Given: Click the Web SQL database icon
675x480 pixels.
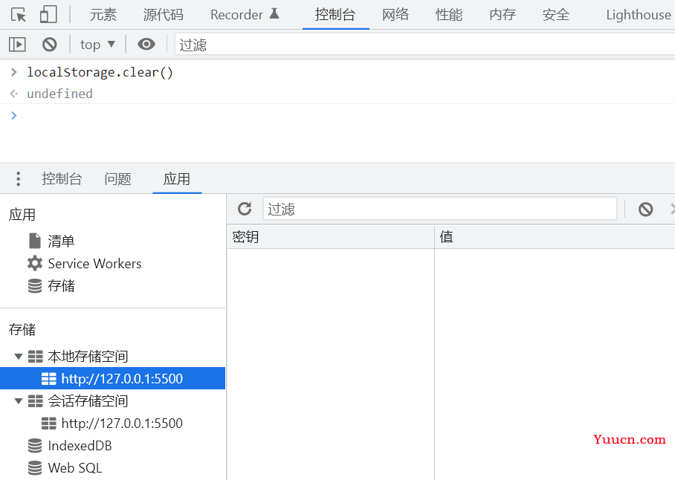Looking at the screenshot, I should tap(35, 468).
